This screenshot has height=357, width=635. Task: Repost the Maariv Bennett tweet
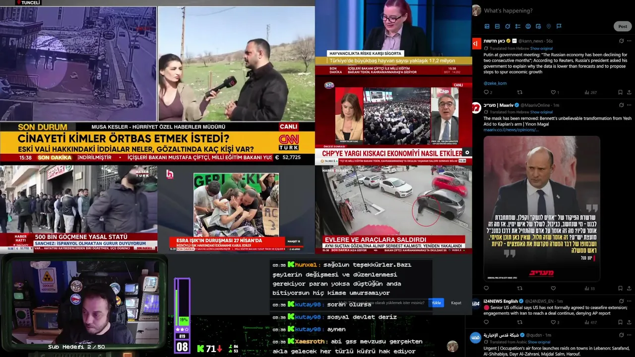pos(520,288)
